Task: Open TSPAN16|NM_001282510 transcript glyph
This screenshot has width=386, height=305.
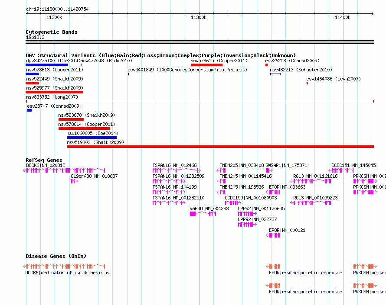Action: [169, 203]
